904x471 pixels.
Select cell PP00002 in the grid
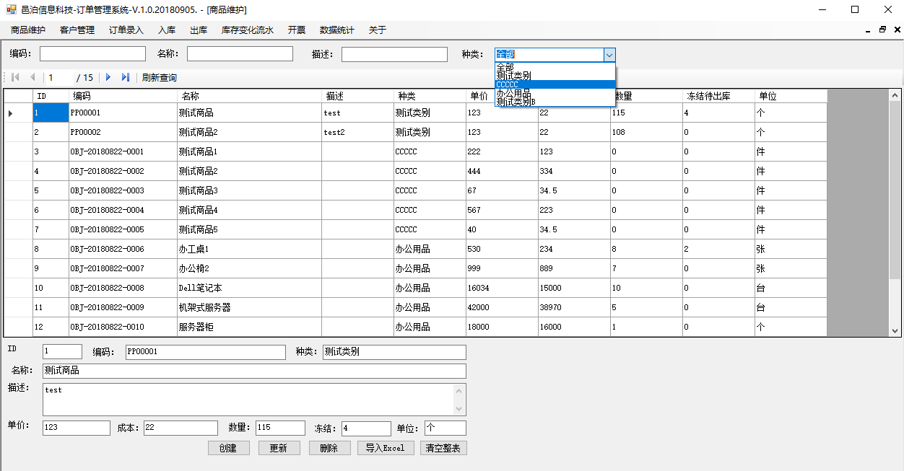(x=123, y=132)
